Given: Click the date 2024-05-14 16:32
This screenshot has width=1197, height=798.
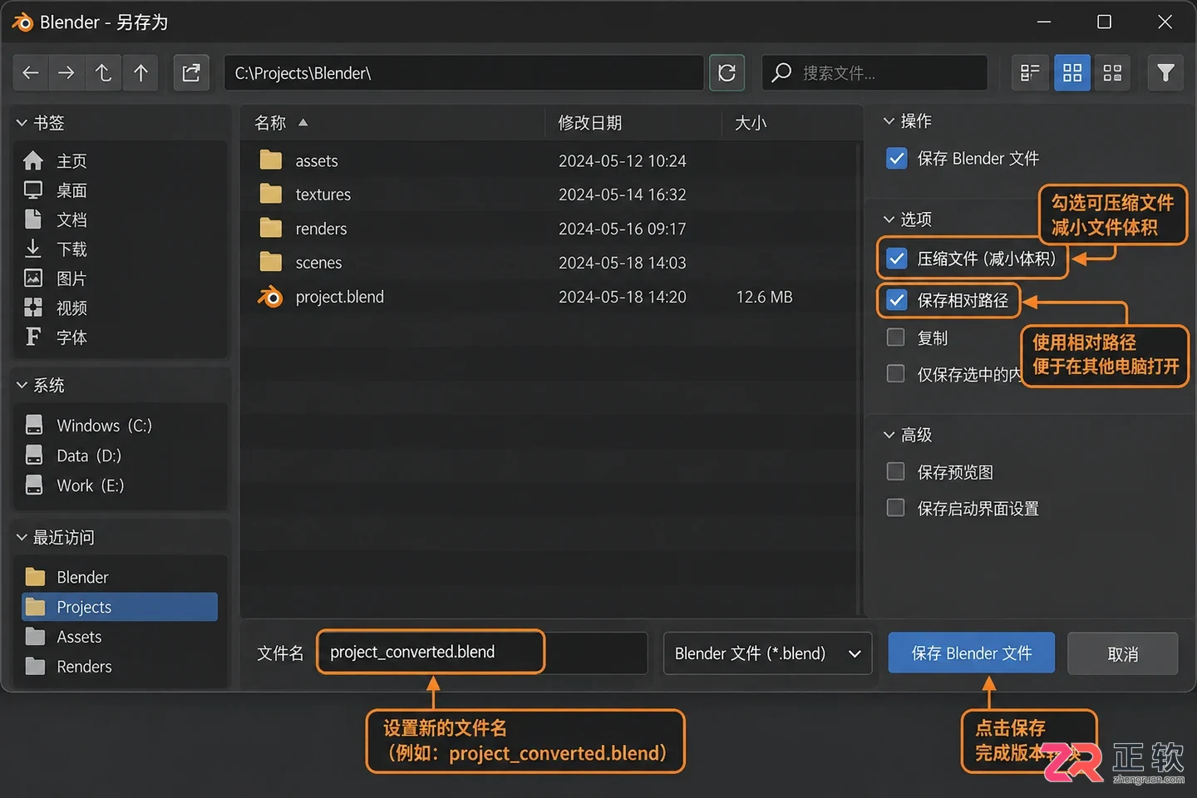Looking at the screenshot, I should (x=623, y=195).
